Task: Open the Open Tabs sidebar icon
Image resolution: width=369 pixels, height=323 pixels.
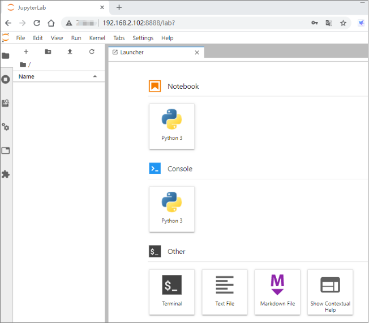Action: pyautogui.click(x=6, y=150)
